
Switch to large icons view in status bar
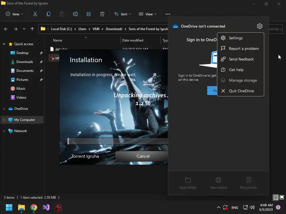point(282,198)
